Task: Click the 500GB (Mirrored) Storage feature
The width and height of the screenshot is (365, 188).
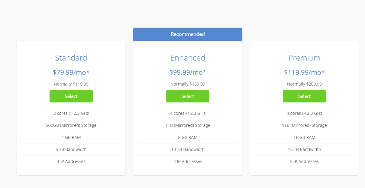Action: (x=71, y=125)
